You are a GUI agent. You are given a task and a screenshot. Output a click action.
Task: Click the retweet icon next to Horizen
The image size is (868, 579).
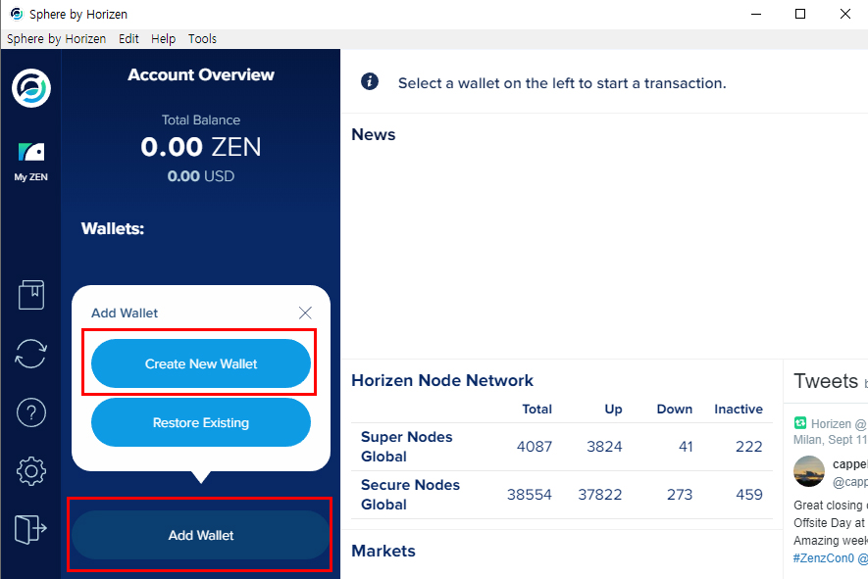pos(800,423)
